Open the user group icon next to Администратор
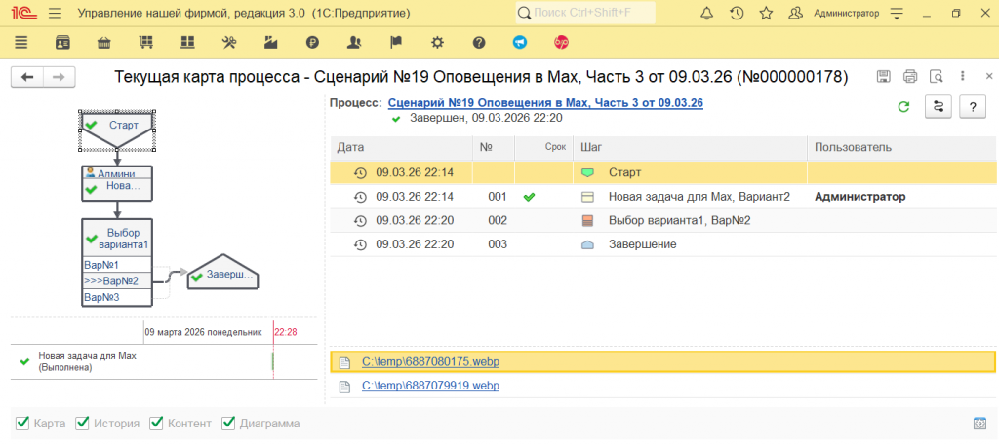Screen dimensions: 999x445 tap(796, 13)
